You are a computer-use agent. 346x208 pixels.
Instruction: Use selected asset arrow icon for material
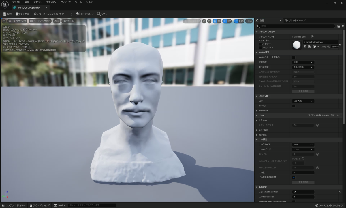point(305,47)
